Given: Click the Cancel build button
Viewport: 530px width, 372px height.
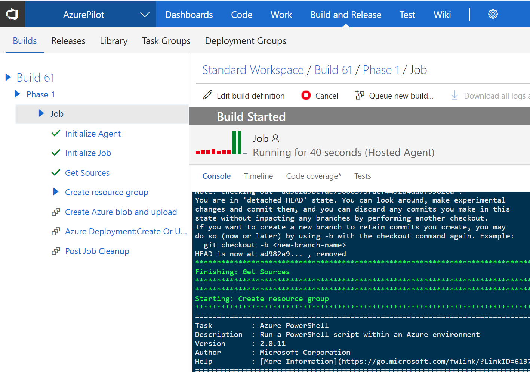Looking at the screenshot, I should click(x=320, y=96).
